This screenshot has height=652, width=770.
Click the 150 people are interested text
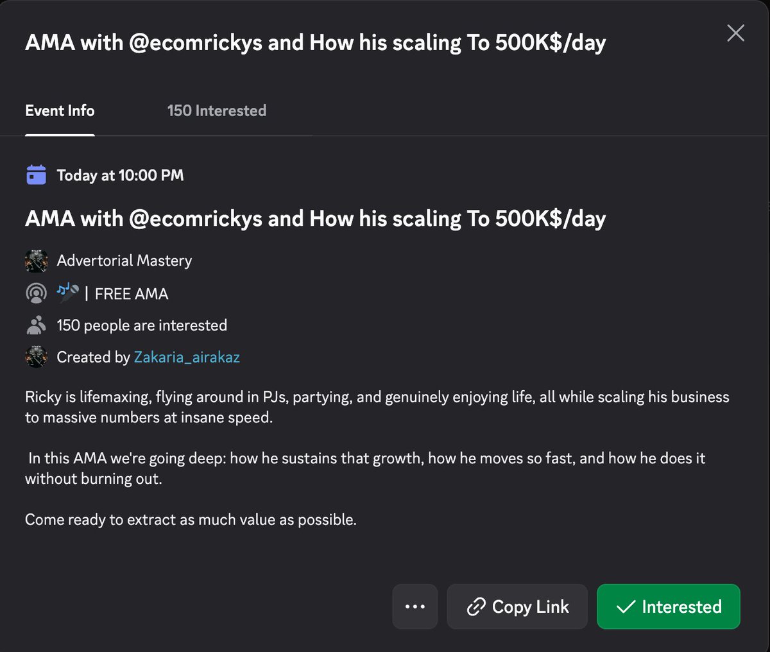click(x=142, y=325)
